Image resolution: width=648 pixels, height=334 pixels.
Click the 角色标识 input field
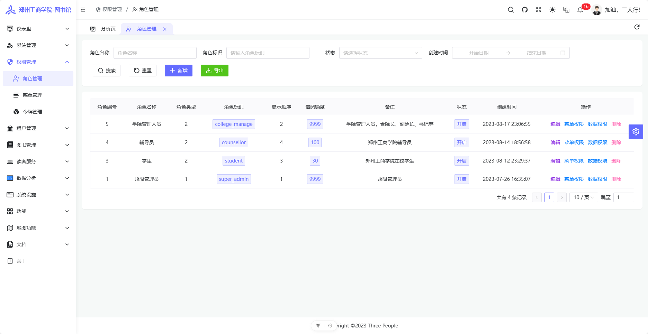click(x=268, y=53)
